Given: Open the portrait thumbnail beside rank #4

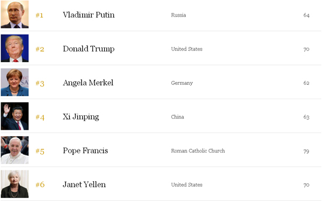Looking at the screenshot, I should pos(14,116).
